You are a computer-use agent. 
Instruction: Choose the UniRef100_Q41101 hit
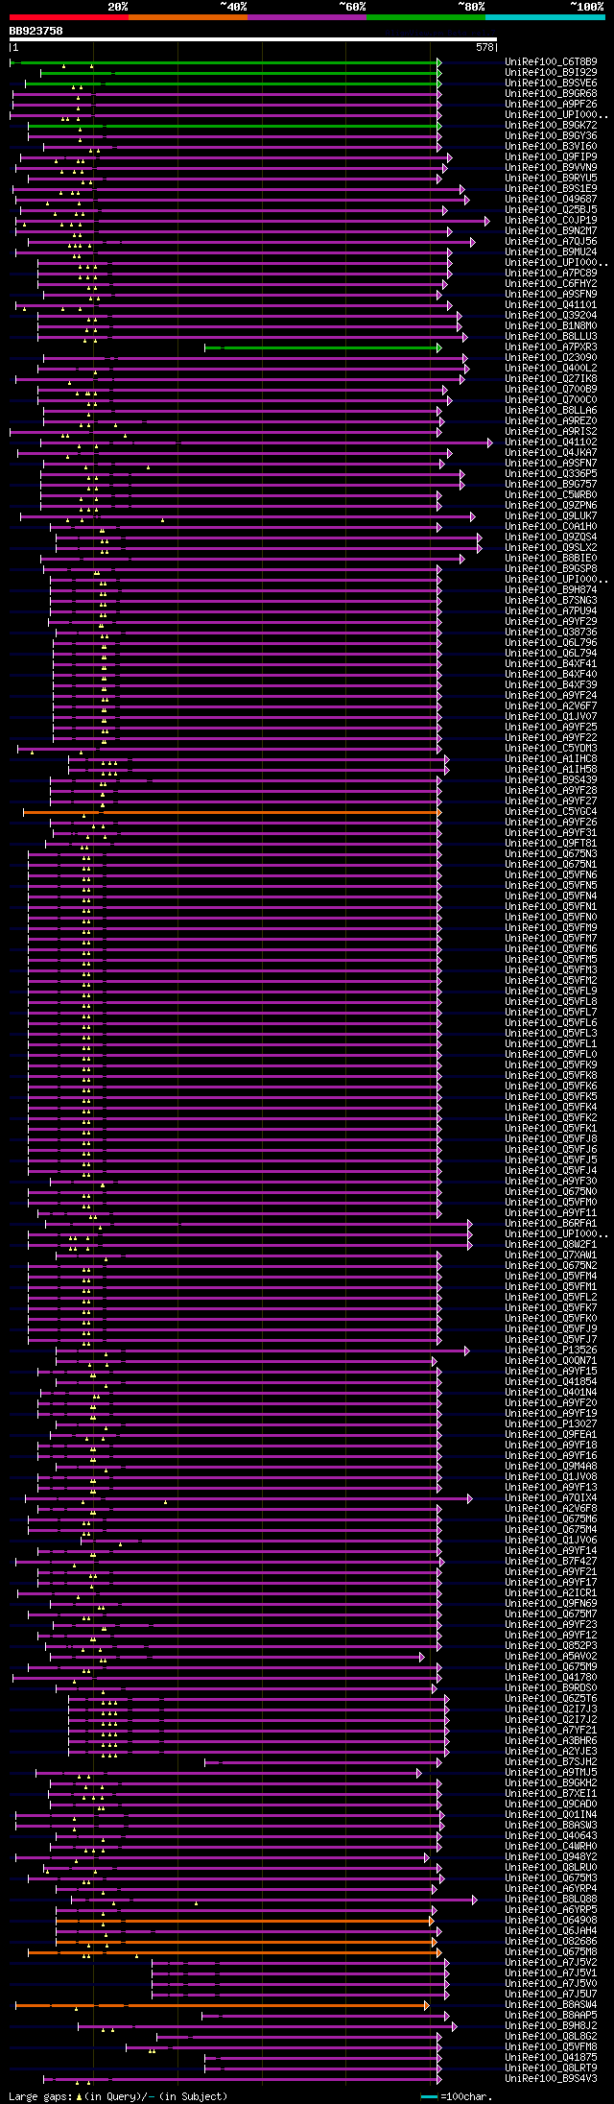click(x=551, y=305)
